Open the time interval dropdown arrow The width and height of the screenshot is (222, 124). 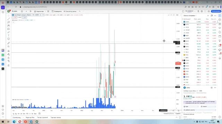pos(26,11)
